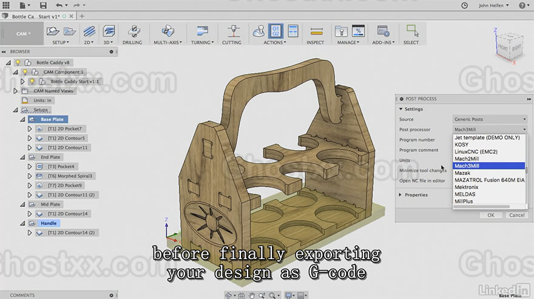Select the End Plate setup
This screenshot has height=299, width=534.
click(50, 157)
